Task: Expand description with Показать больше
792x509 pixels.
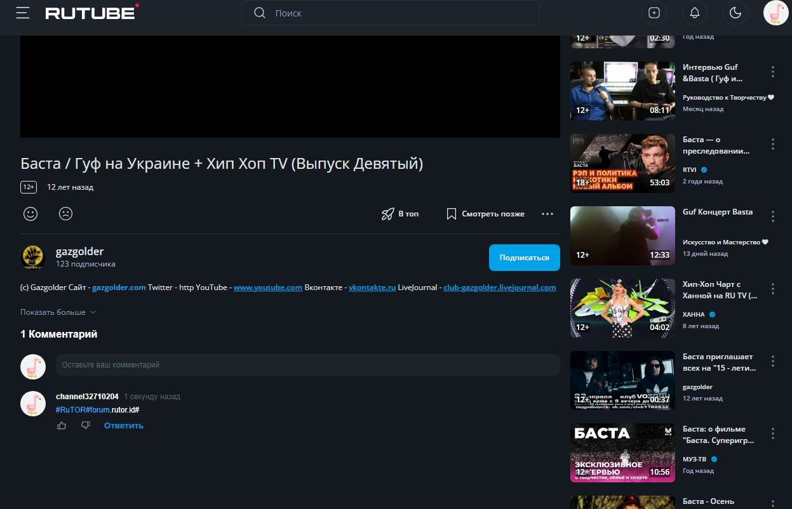Action: click(x=58, y=312)
